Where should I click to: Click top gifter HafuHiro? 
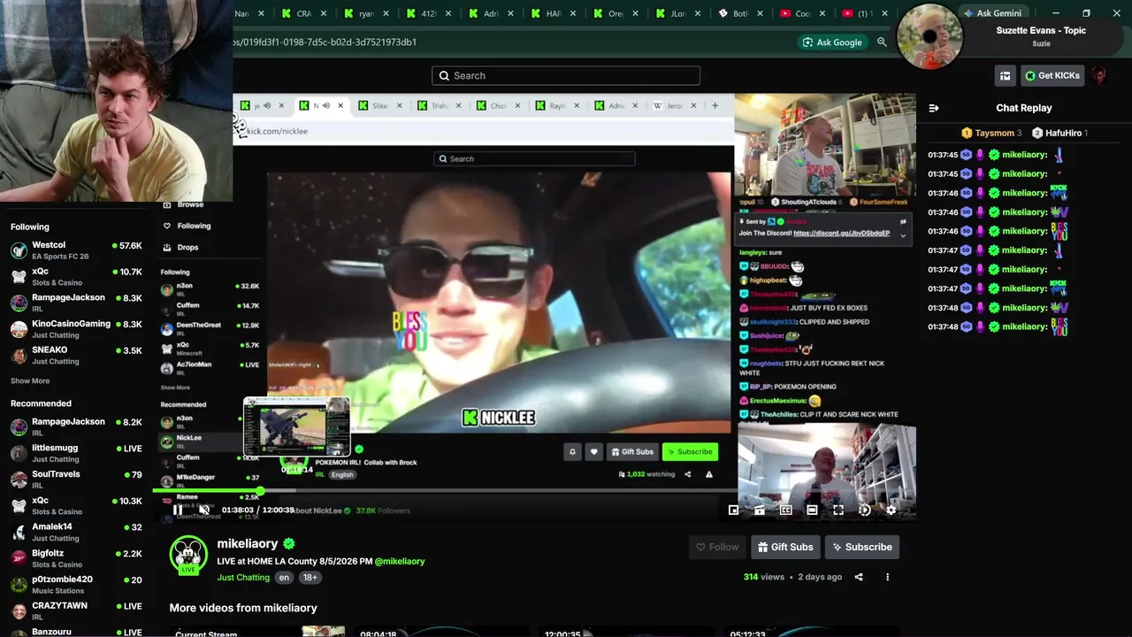click(x=1059, y=133)
